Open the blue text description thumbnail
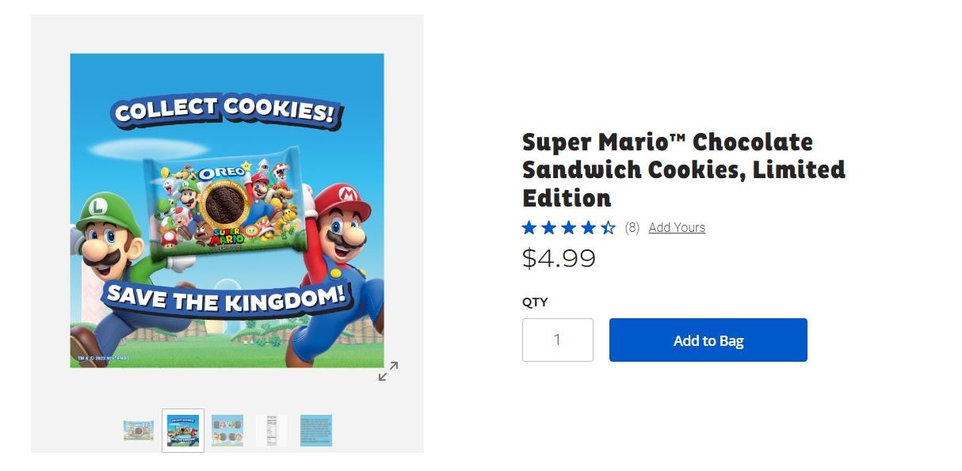Image resolution: width=962 pixels, height=471 pixels. 316,431
